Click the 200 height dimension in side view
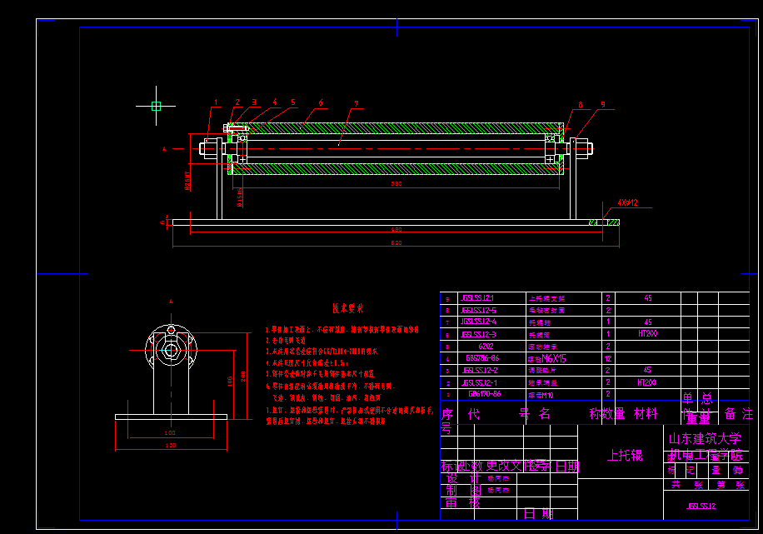 tap(243, 377)
